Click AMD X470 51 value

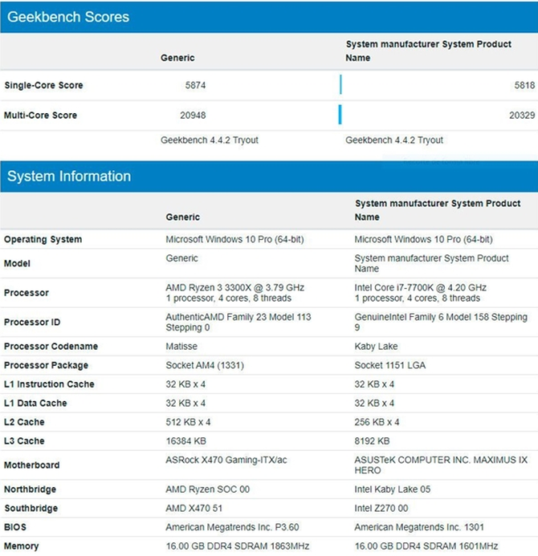click(194, 508)
